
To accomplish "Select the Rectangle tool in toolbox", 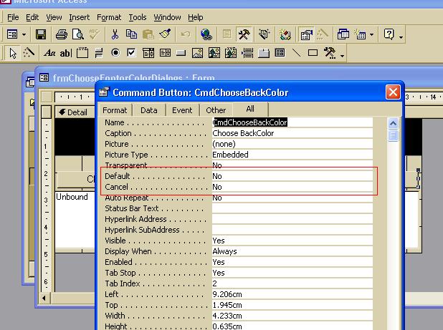I will (313, 53).
